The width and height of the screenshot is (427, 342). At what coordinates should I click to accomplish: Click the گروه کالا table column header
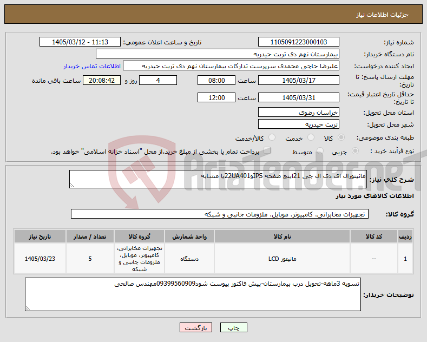139,236
